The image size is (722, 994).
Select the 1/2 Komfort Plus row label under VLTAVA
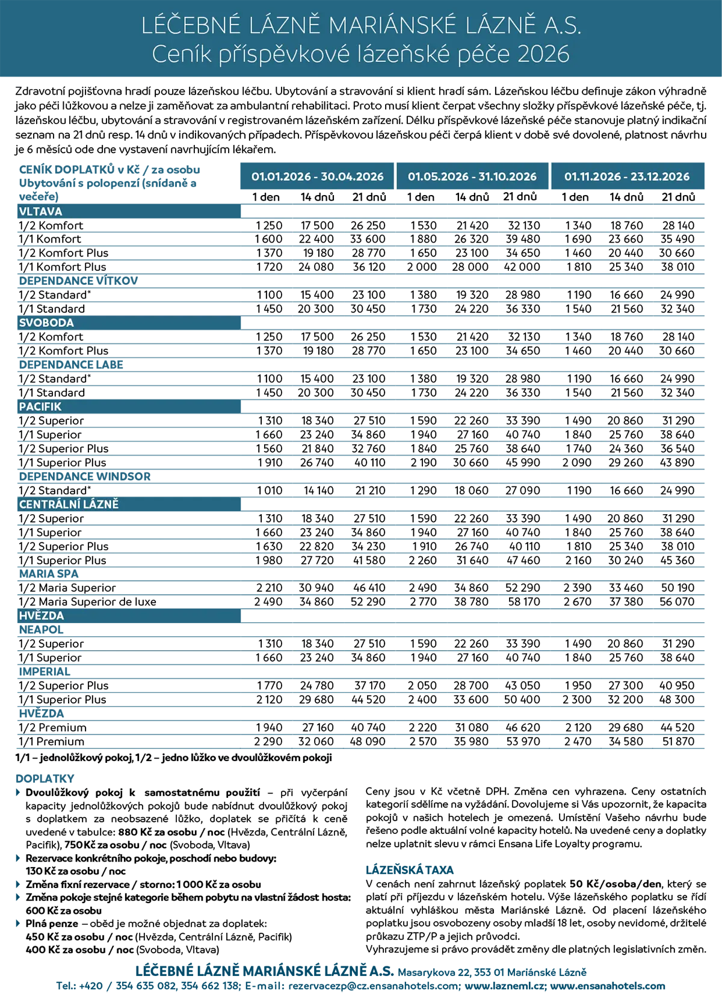coord(64,253)
